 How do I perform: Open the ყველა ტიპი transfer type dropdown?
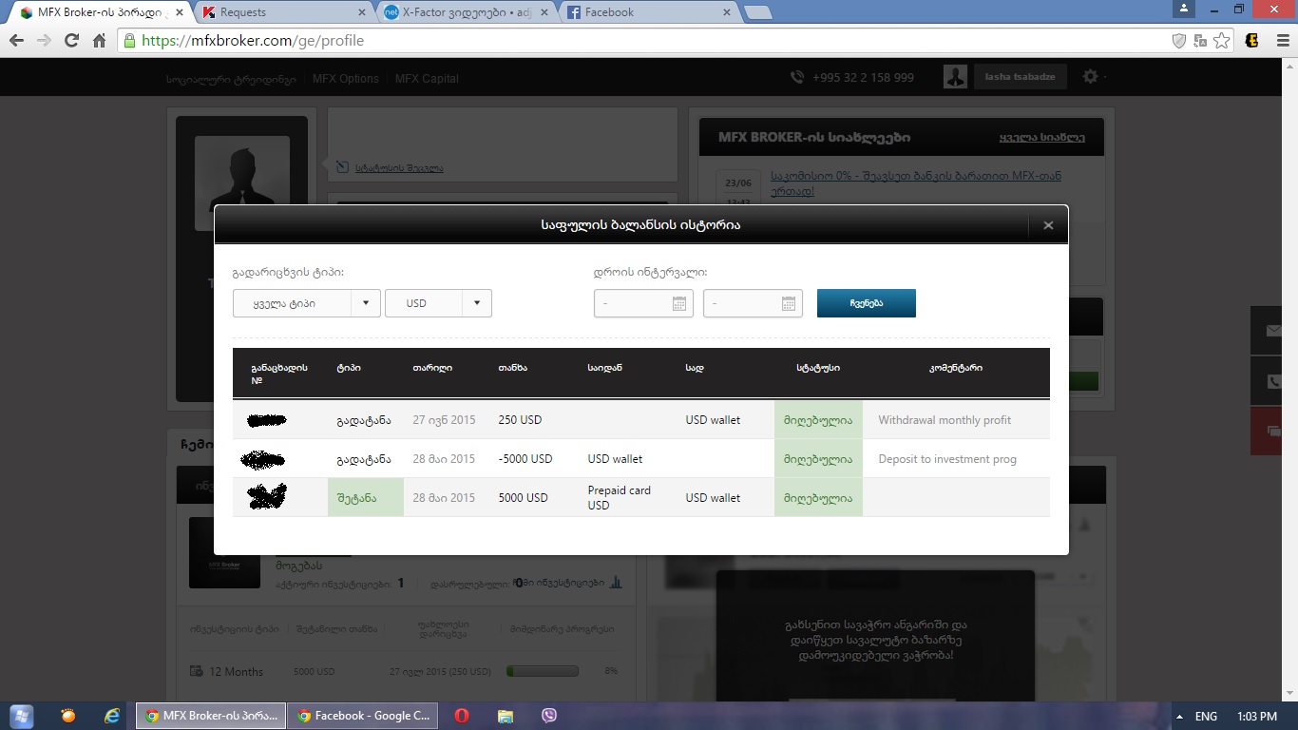point(306,303)
